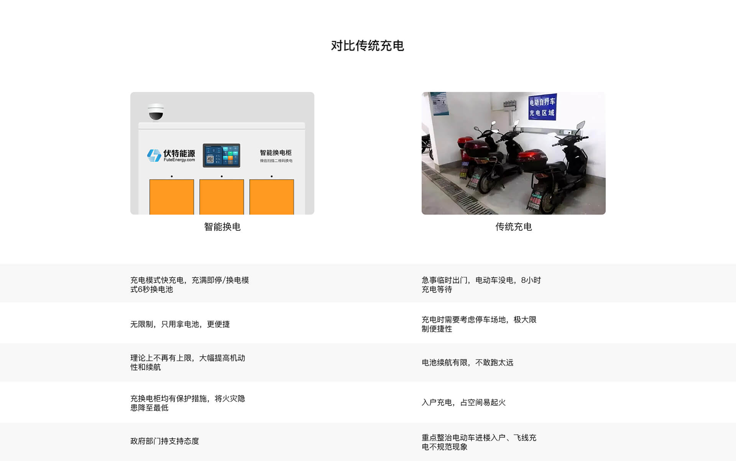The image size is (736, 461).
Task: Click the 8小时充电等待 text
Action: click(x=481, y=285)
